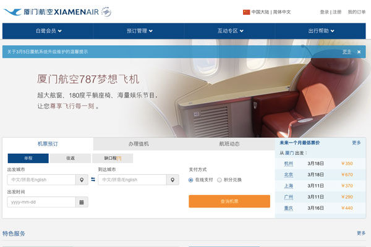Click 更多 beside 特色服务 heading
This screenshot has width=371, height=247.
pyautogui.click(x=361, y=233)
